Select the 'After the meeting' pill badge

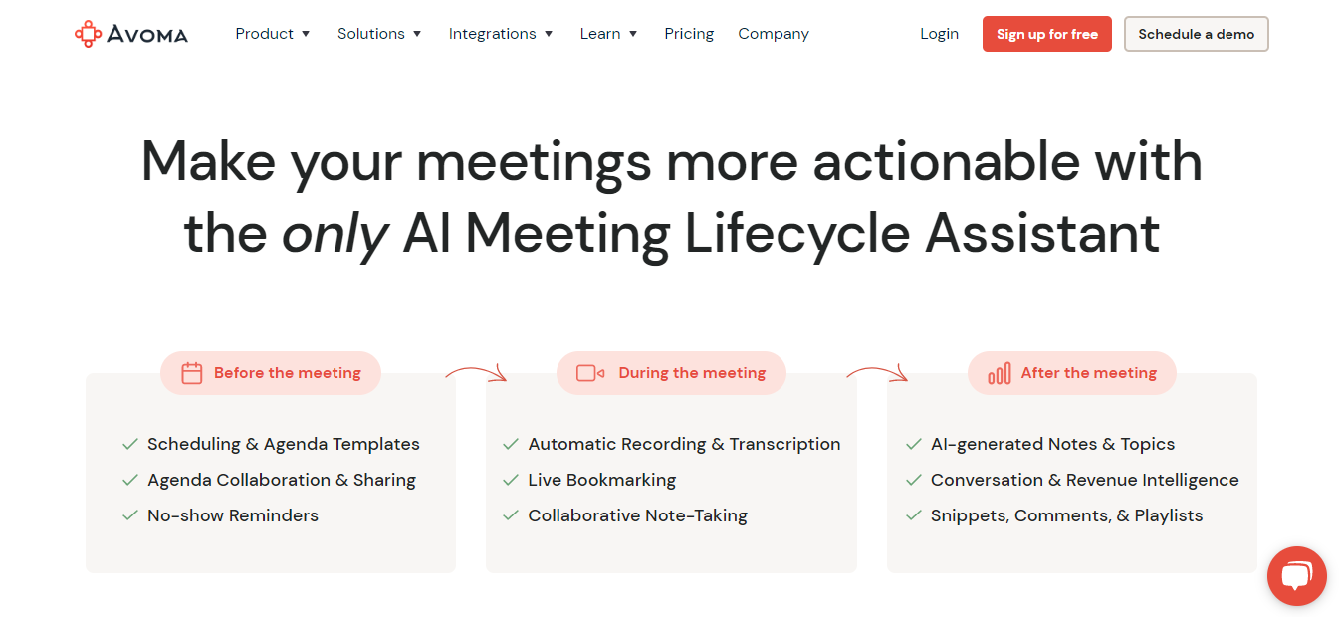pyautogui.click(x=1072, y=373)
